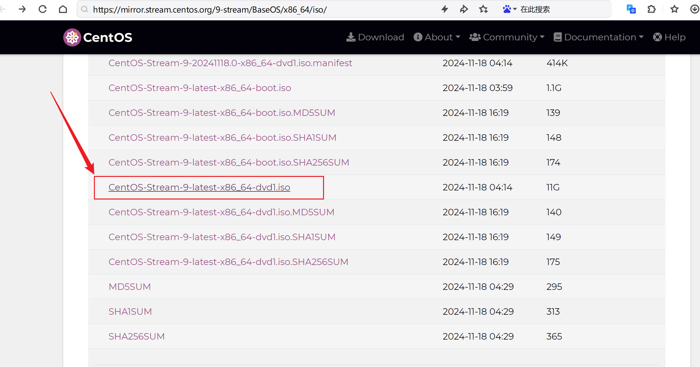Expand the About dropdown menu
The width and height of the screenshot is (700, 367).
(437, 37)
